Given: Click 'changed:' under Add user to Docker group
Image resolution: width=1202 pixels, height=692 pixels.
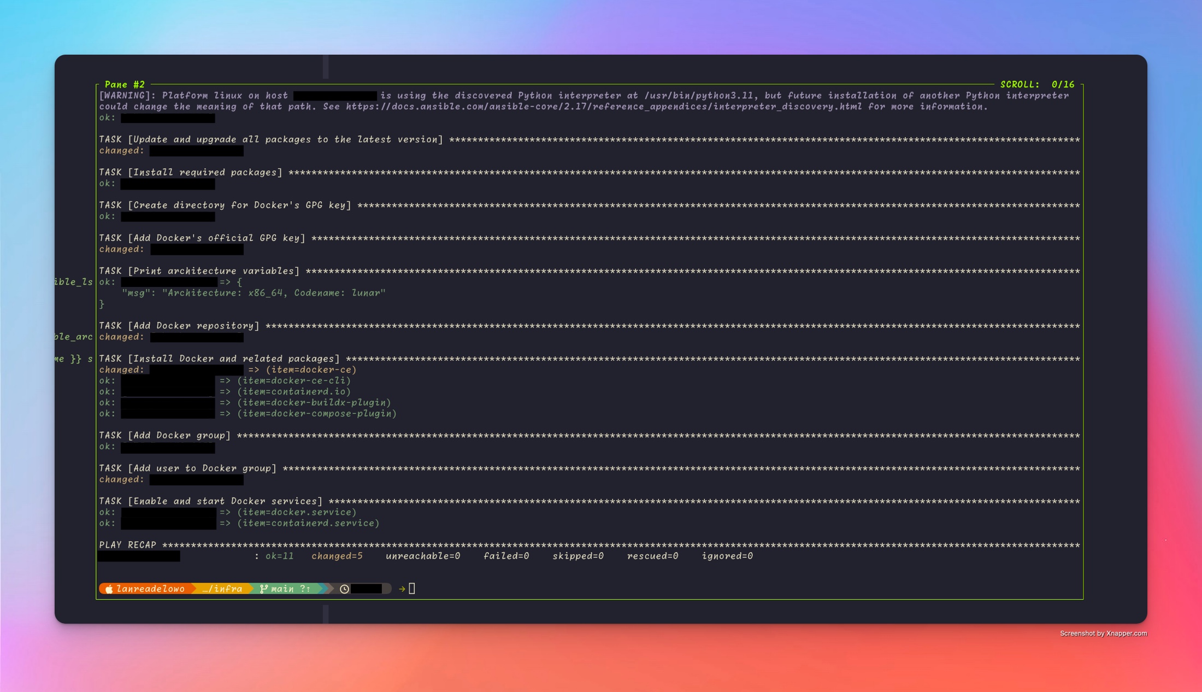Looking at the screenshot, I should [x=122, y=479].
